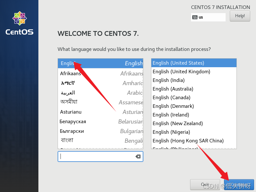Screen dimensions: 256x192
Task: Choose English (United Kingdom) locale
Action: point(194,71)
